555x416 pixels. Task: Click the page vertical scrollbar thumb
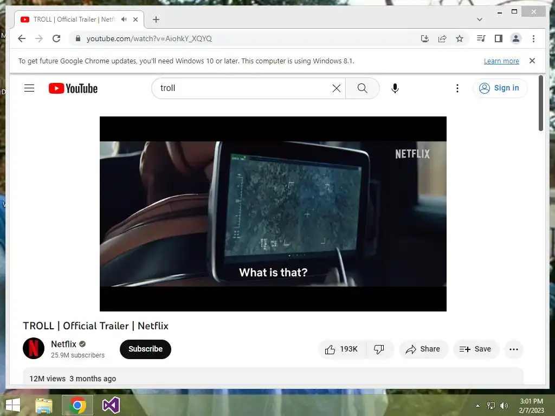(540, 103)
